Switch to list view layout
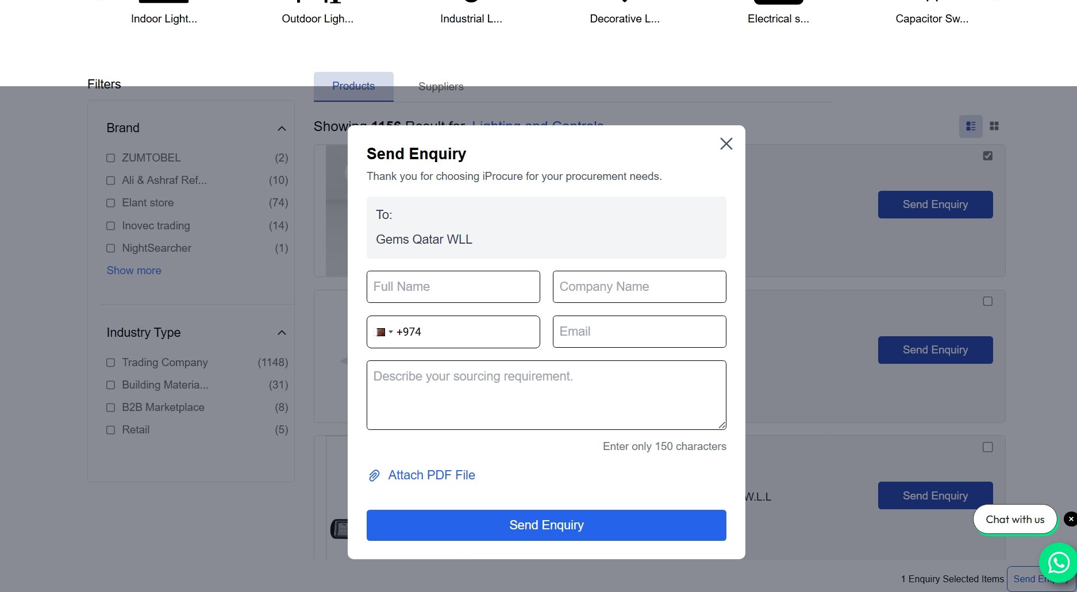 pyautogui.click(x=971, y=126)
